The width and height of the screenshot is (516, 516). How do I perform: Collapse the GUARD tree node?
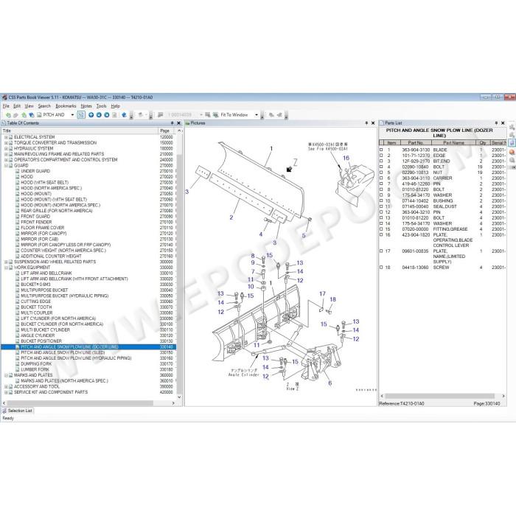pyautogui.click(x=6, y=166)
